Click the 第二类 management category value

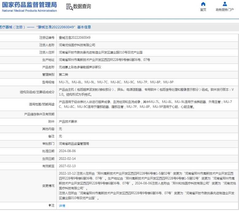tap(64, 75)
